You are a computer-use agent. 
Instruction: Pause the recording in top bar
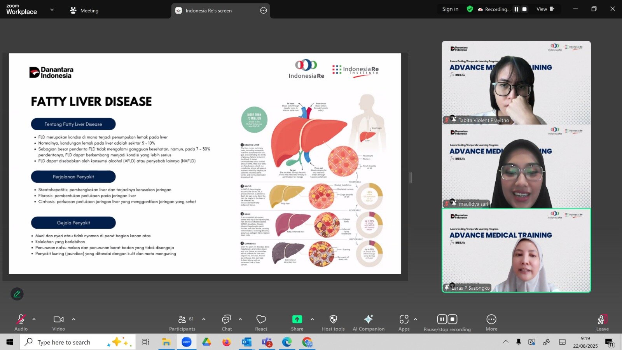[x=516, y=9]
